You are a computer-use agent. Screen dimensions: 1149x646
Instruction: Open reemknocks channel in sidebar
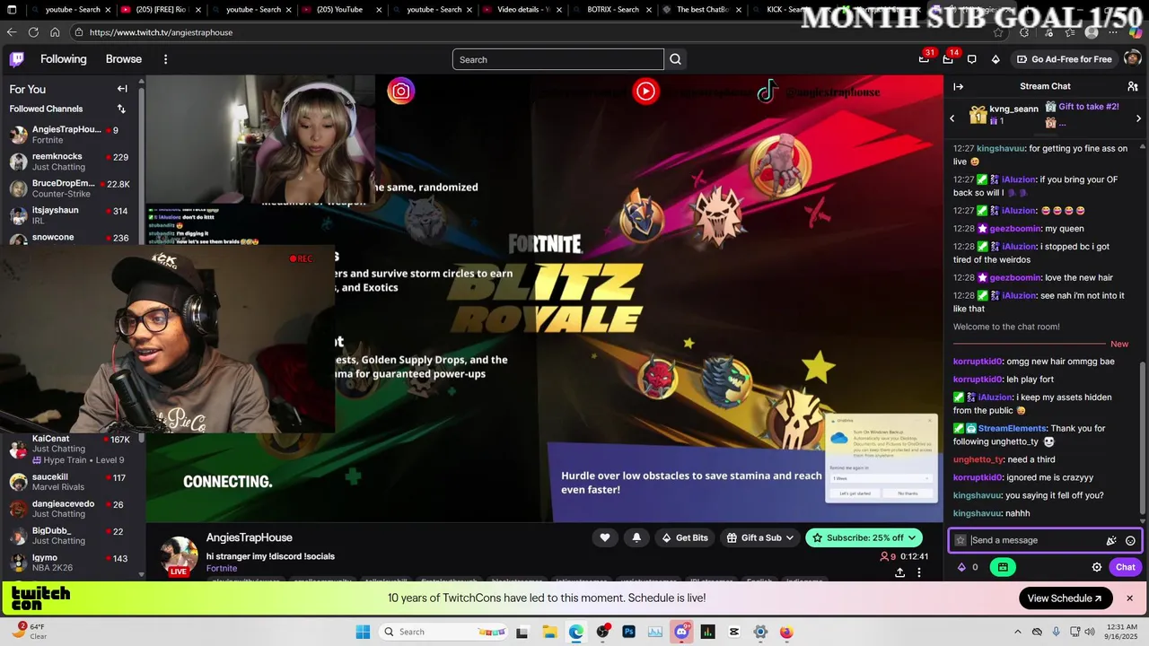click(x=70, y=161)
